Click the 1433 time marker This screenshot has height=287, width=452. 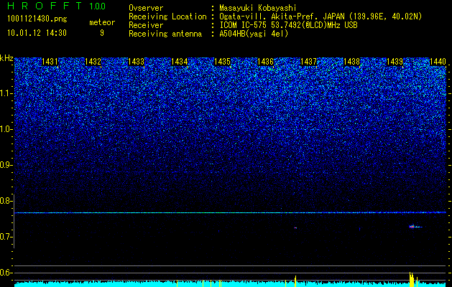(136, 62)
